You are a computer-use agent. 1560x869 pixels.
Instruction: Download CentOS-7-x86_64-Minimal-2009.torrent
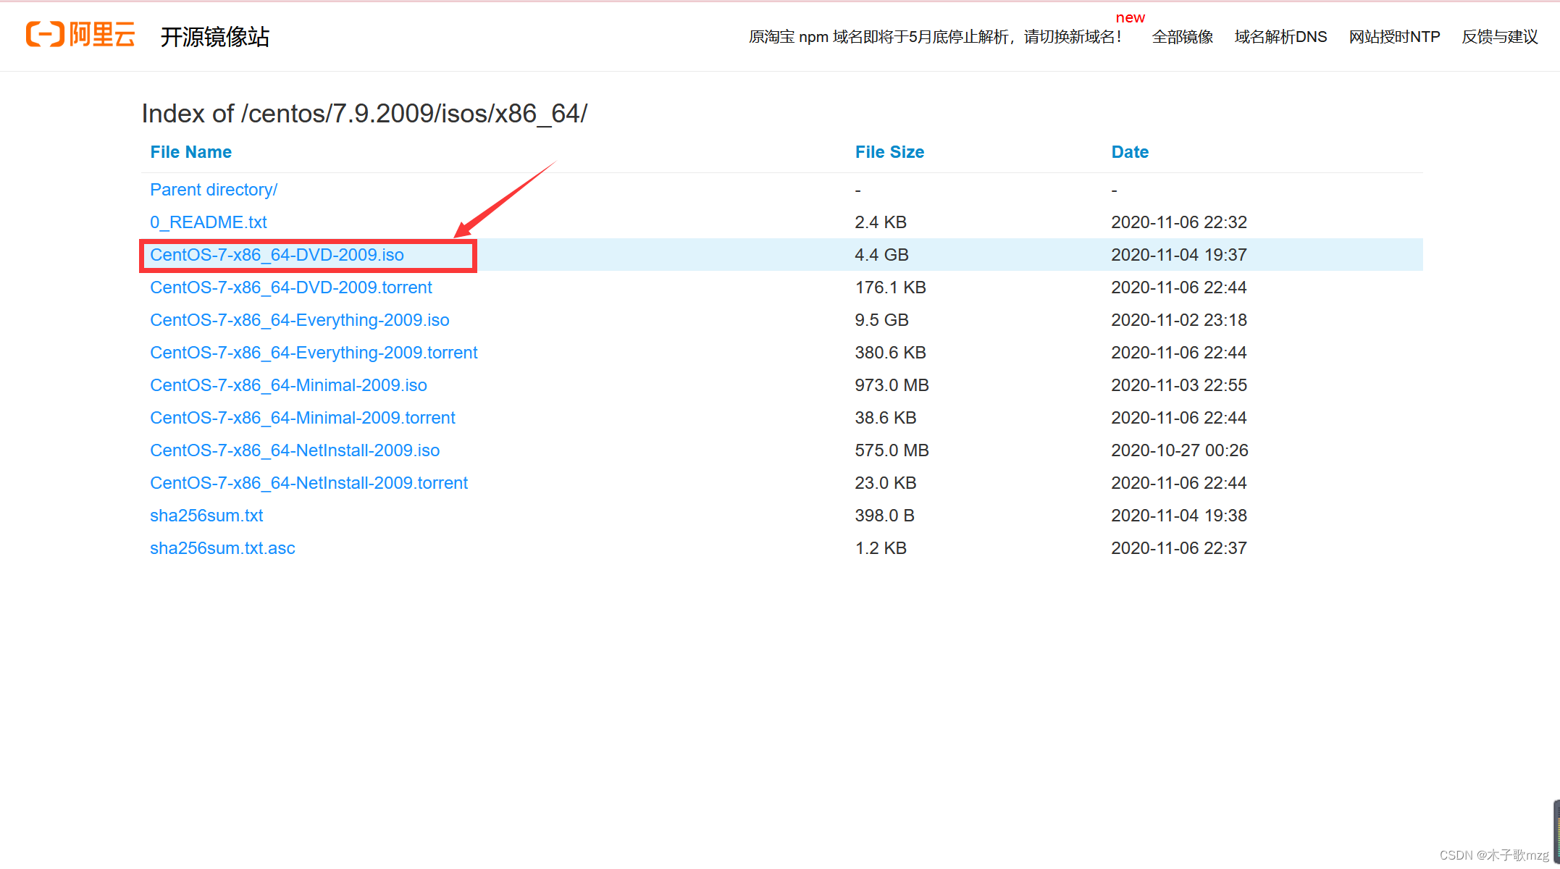[x=303, y=418]
